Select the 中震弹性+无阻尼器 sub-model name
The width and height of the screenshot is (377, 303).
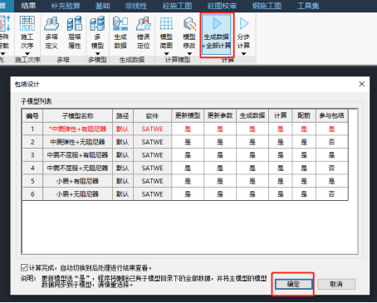(x=78, y=142)
